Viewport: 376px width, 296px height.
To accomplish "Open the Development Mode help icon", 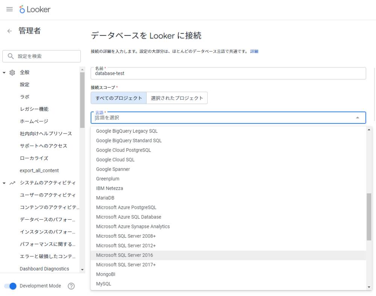I will 71,286.
